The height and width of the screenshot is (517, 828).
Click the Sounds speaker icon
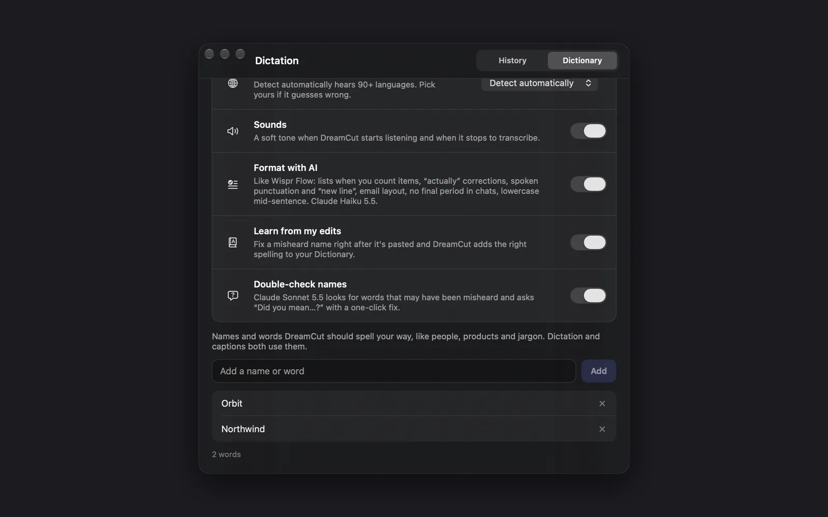coord(233,131)
